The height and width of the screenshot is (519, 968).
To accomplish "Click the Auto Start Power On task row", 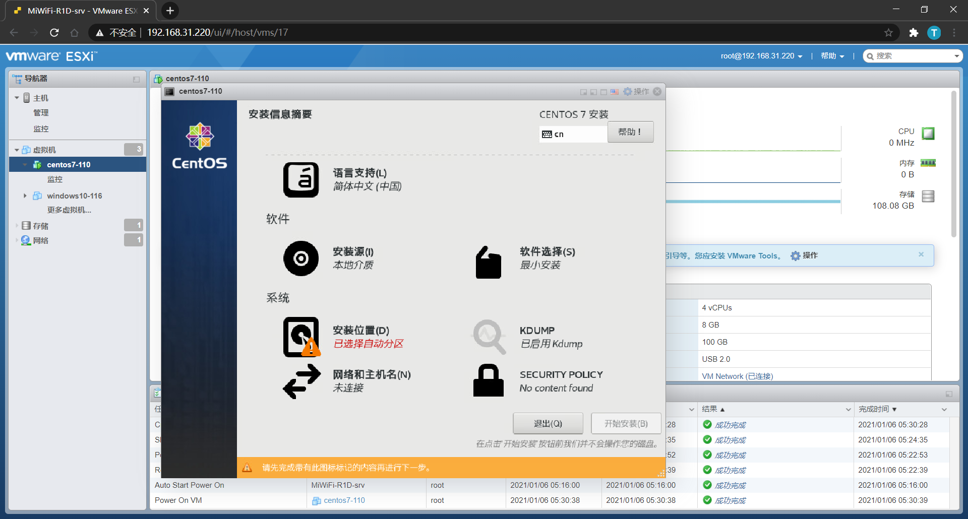I will pyautogui.click(x=550, y=485).
